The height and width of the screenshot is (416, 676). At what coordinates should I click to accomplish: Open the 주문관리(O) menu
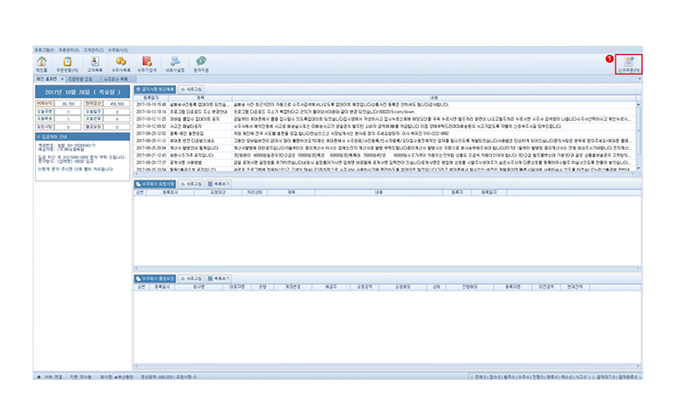tap(68, 49)
